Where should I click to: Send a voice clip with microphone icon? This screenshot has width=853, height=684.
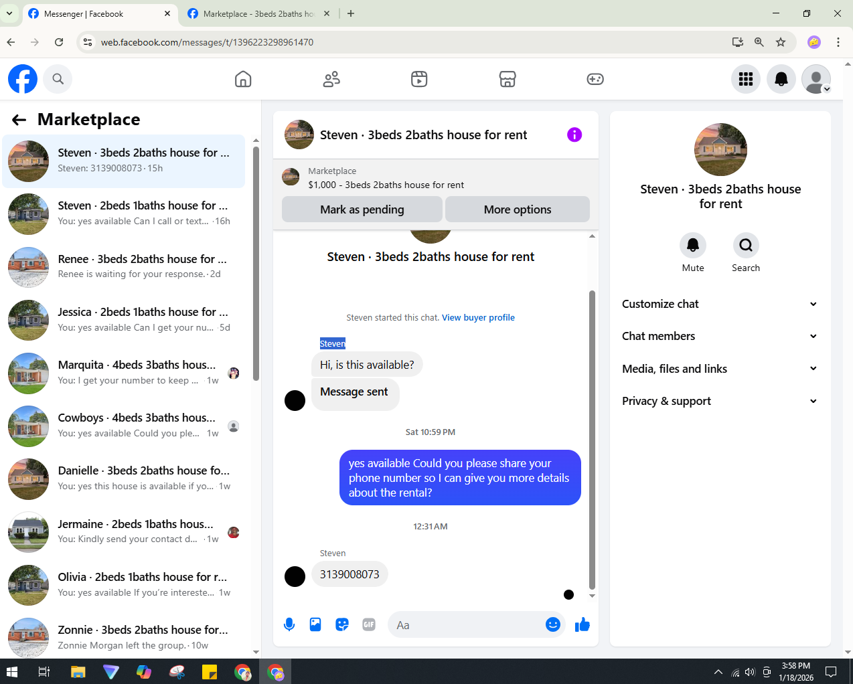(x=289, y=624)
